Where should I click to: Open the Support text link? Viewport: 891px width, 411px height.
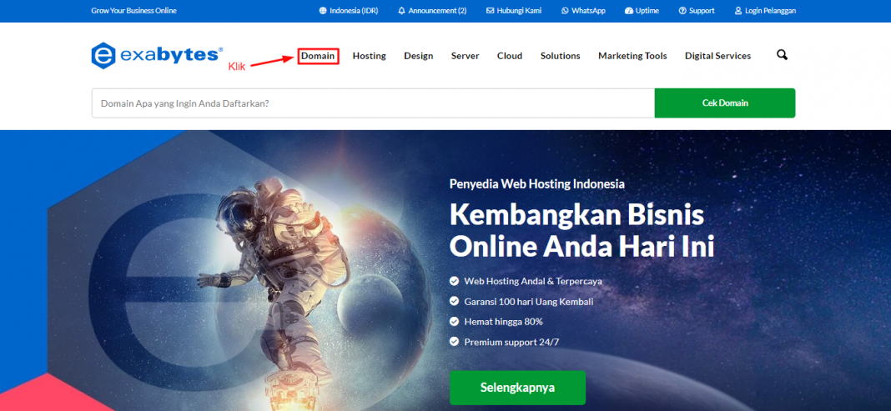coord(702,11)
